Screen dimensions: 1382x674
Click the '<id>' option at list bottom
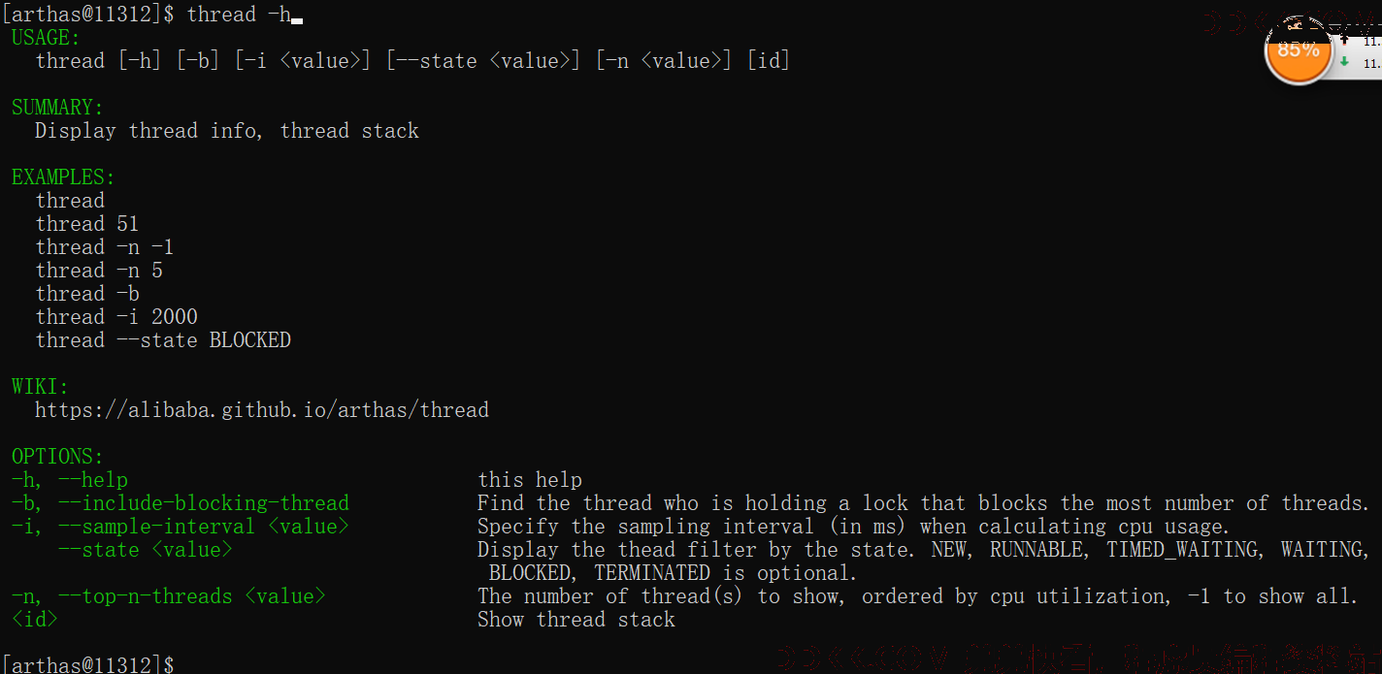pyautogui.click(x=35, y=620)
